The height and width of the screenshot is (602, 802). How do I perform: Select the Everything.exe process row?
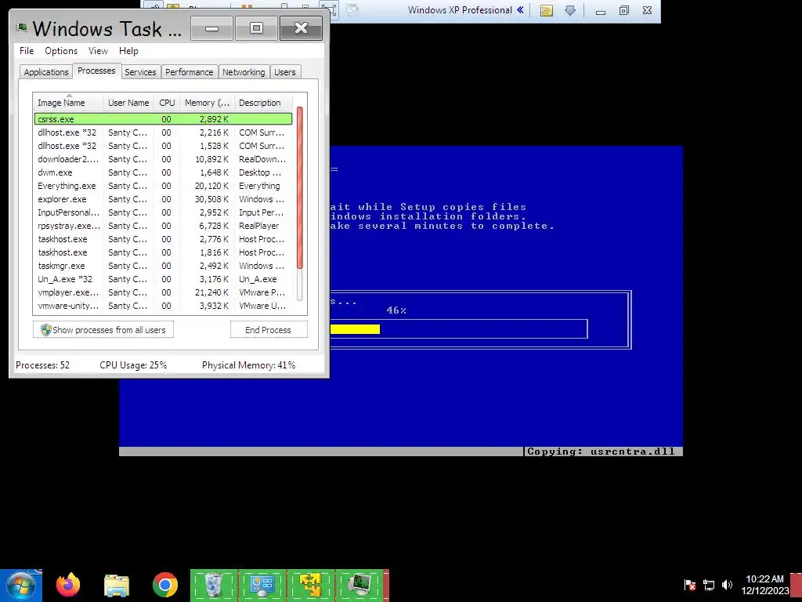coord(163,186)
